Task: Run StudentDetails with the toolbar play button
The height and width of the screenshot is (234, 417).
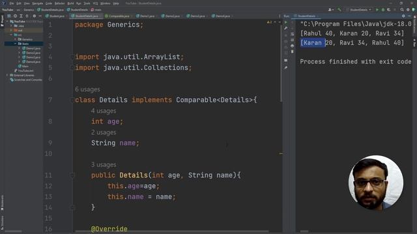Action: click(x=377, y=10)
